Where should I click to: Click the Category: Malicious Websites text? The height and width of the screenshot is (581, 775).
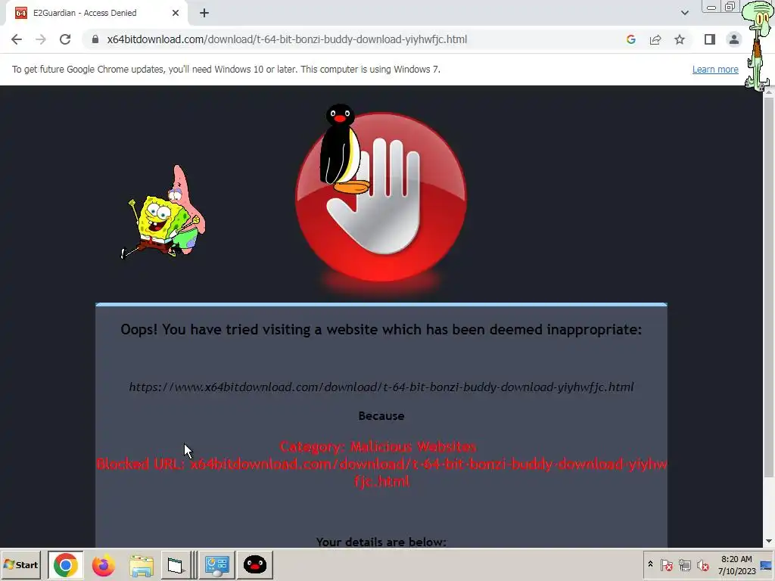tap(378, 446)
